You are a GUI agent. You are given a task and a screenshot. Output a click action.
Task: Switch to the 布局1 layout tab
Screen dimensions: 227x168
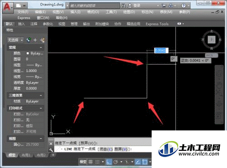(x=26, y=155)
